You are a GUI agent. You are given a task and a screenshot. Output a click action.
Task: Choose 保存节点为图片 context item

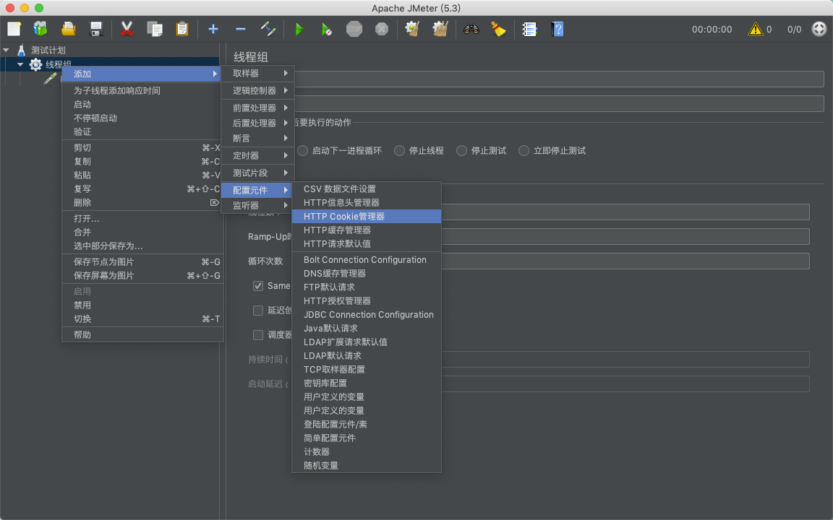[x=142, y=262]
